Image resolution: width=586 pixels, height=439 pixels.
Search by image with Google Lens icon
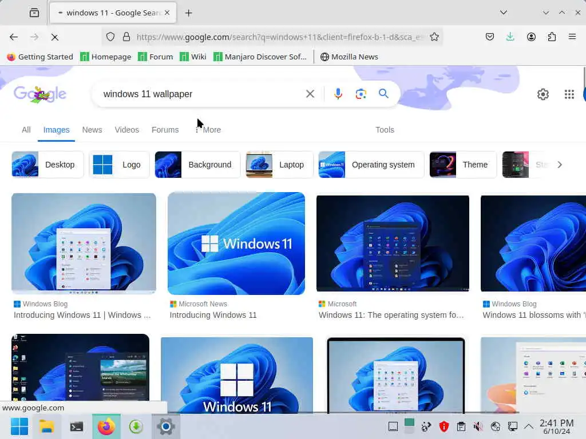[x=361, y=94]
